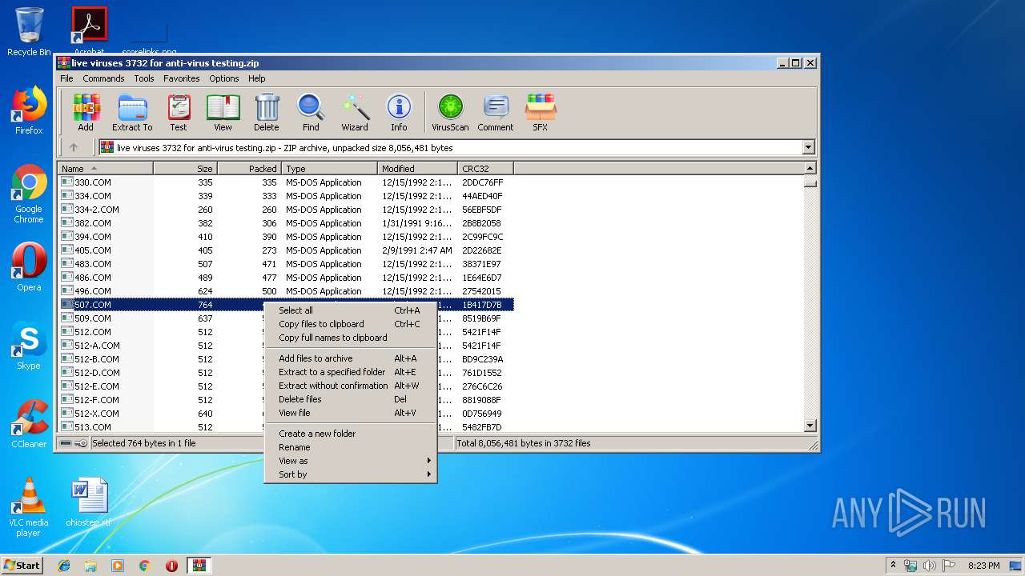Sort by Type column header

click(x=329, y=169)
